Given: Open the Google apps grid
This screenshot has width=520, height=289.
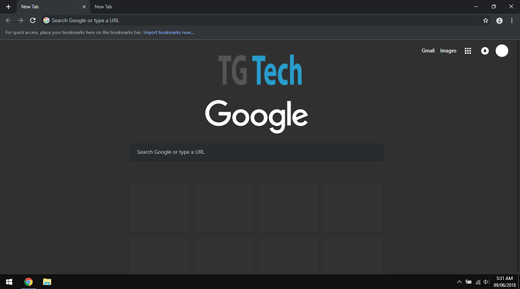Looking at the screenshot, I should click(x=467, y=51).
